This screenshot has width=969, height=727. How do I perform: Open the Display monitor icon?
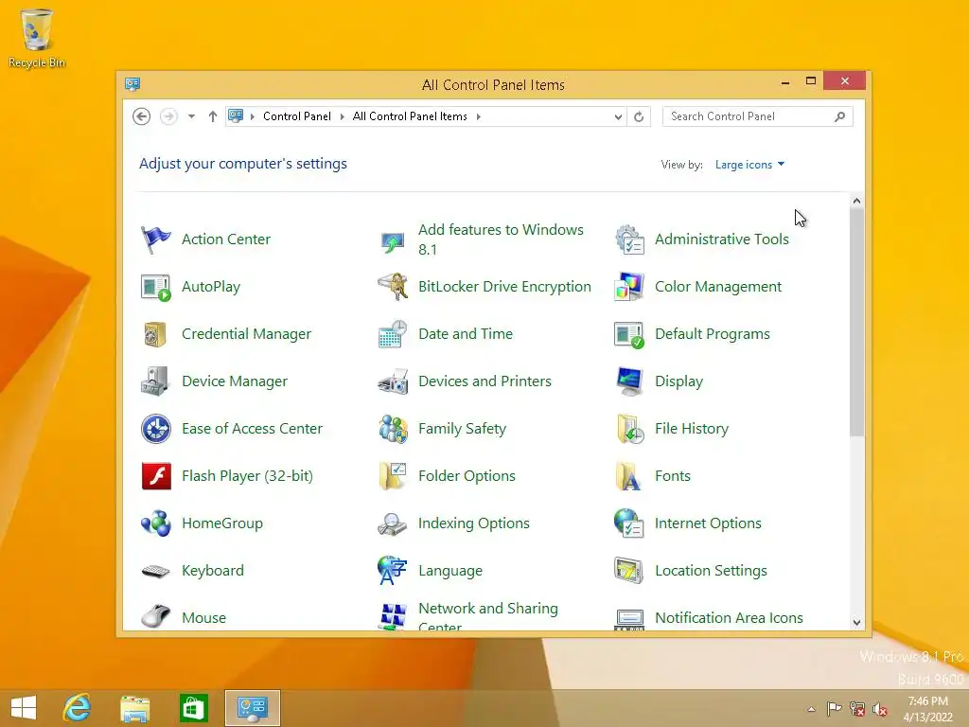click(x=629, y=381)
